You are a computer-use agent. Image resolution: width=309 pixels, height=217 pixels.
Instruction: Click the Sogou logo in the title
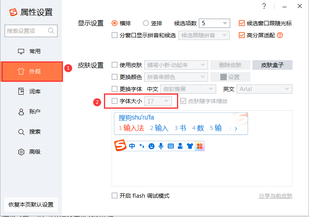point(13,12)
